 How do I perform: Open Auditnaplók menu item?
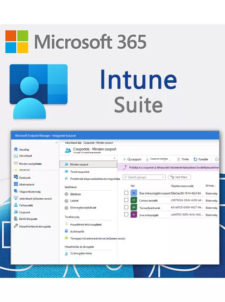pyautogui.click(x=77, y=232)
